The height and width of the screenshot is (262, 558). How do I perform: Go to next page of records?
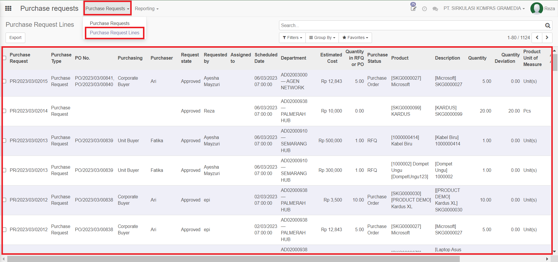(547, 38)
